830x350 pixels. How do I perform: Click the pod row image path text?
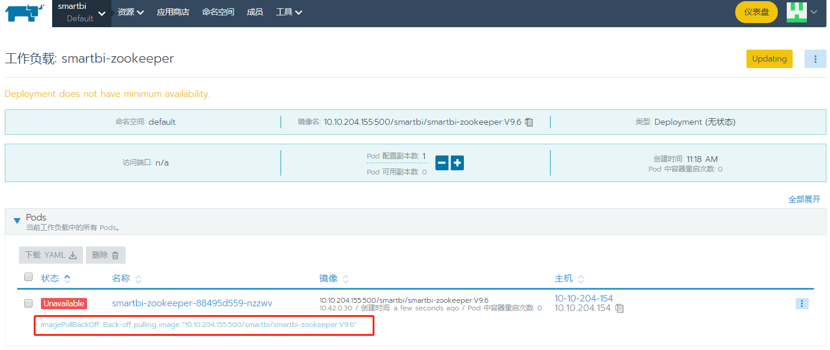[x=404, y=300]
